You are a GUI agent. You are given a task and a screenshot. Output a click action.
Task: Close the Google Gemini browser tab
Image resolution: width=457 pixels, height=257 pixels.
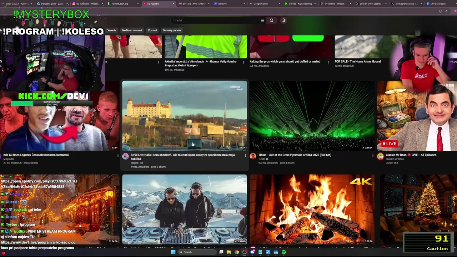tap(280, 4)
